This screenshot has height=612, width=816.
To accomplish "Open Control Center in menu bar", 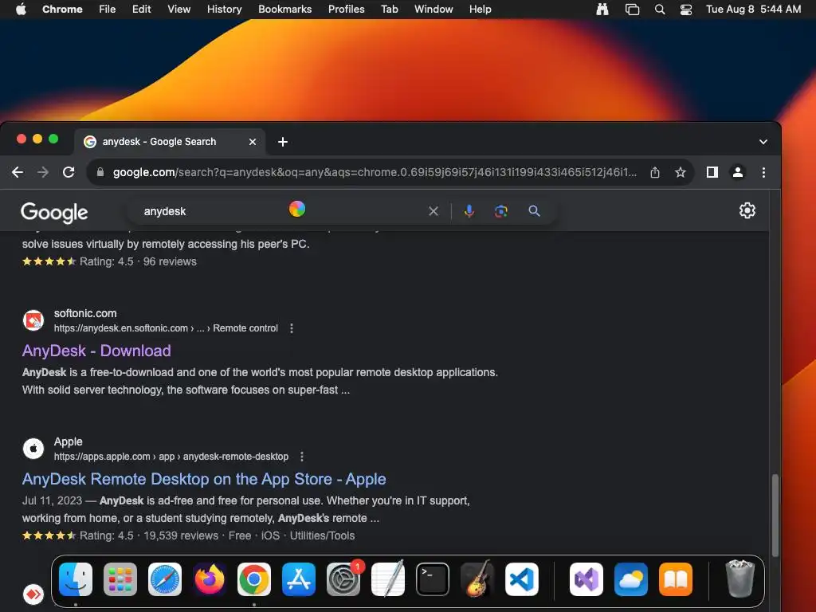I will 686,10.
